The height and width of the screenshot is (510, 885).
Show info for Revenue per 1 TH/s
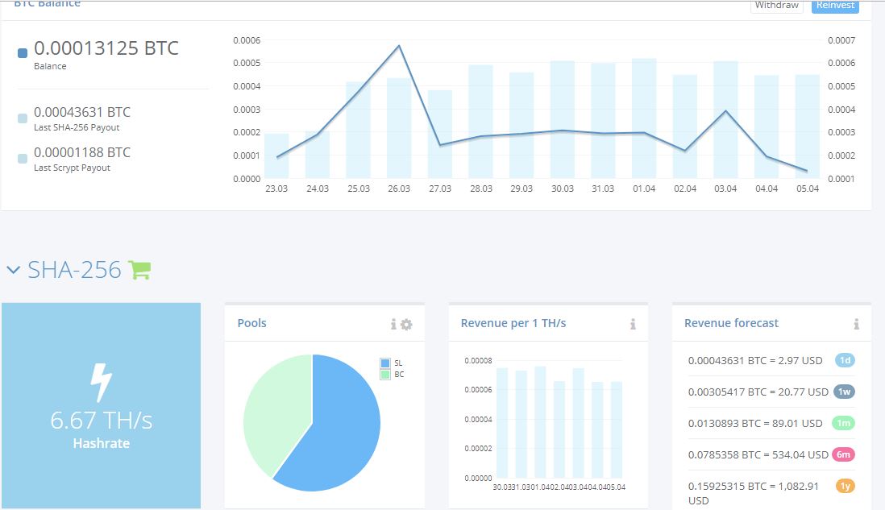click(x=633, y=325)
